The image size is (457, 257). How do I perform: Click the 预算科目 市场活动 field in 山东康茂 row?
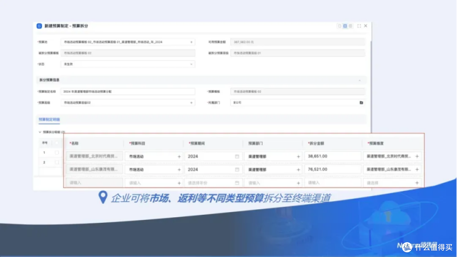coord(154,170)
